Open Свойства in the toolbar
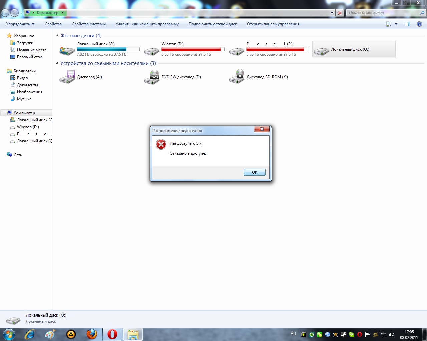427x341 pixels. [53, 24]
